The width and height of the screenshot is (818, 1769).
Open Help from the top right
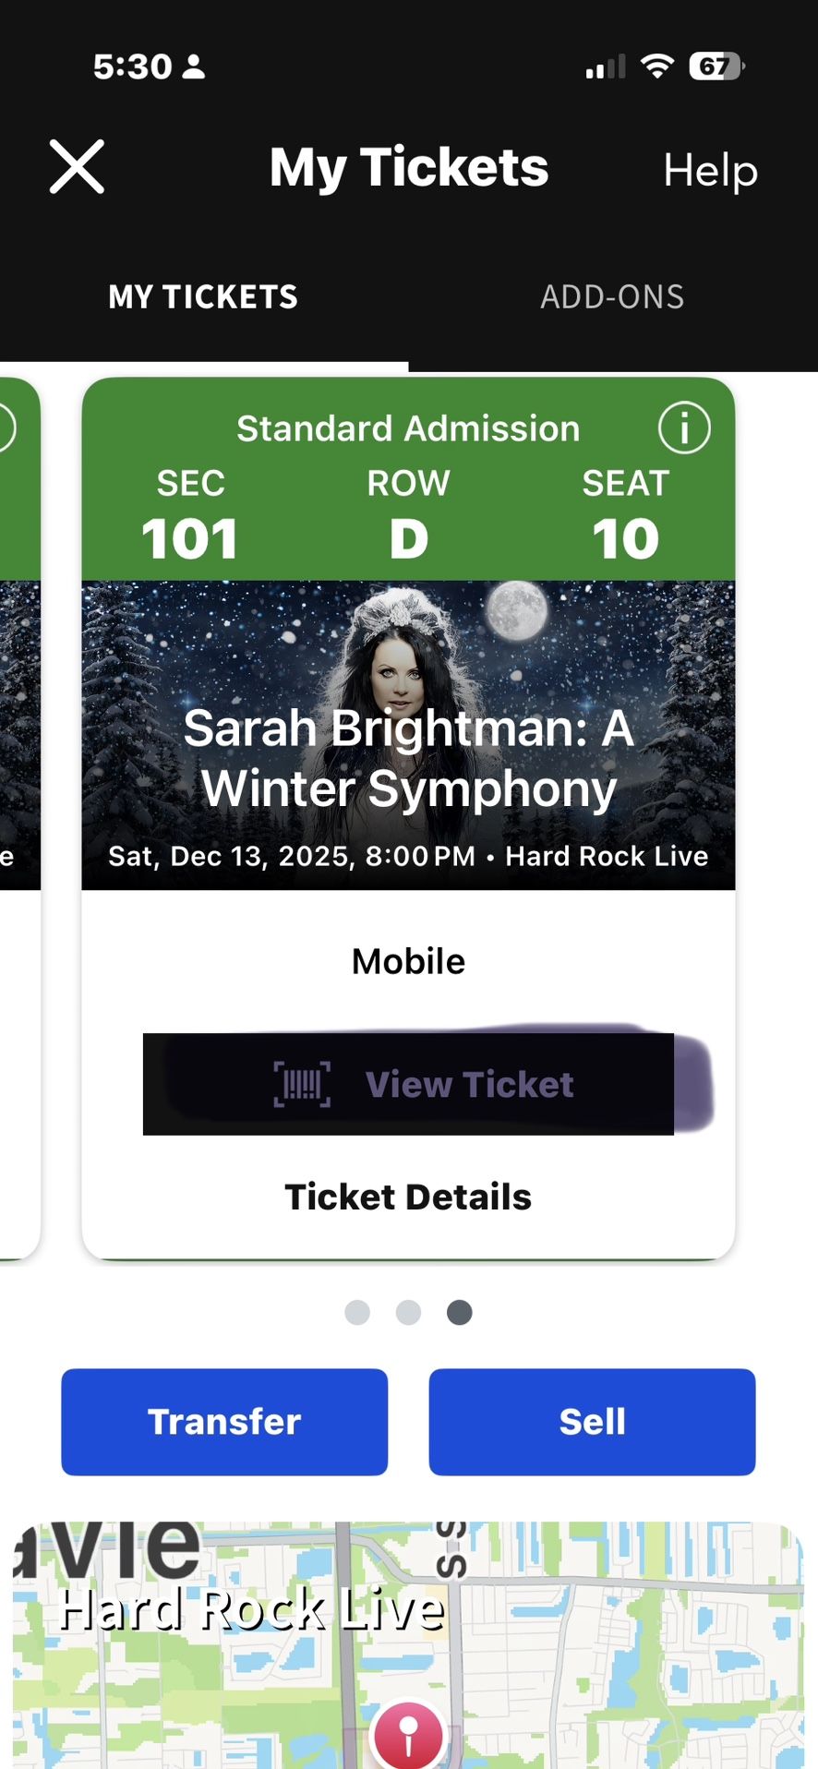coord(710,171)
